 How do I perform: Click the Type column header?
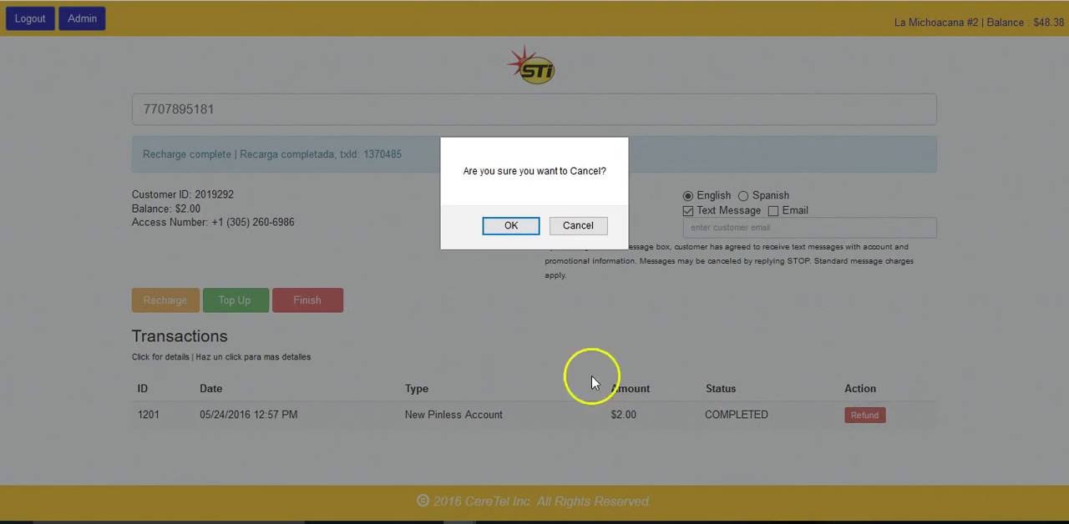pyautogui.click(x=417, y=389)
